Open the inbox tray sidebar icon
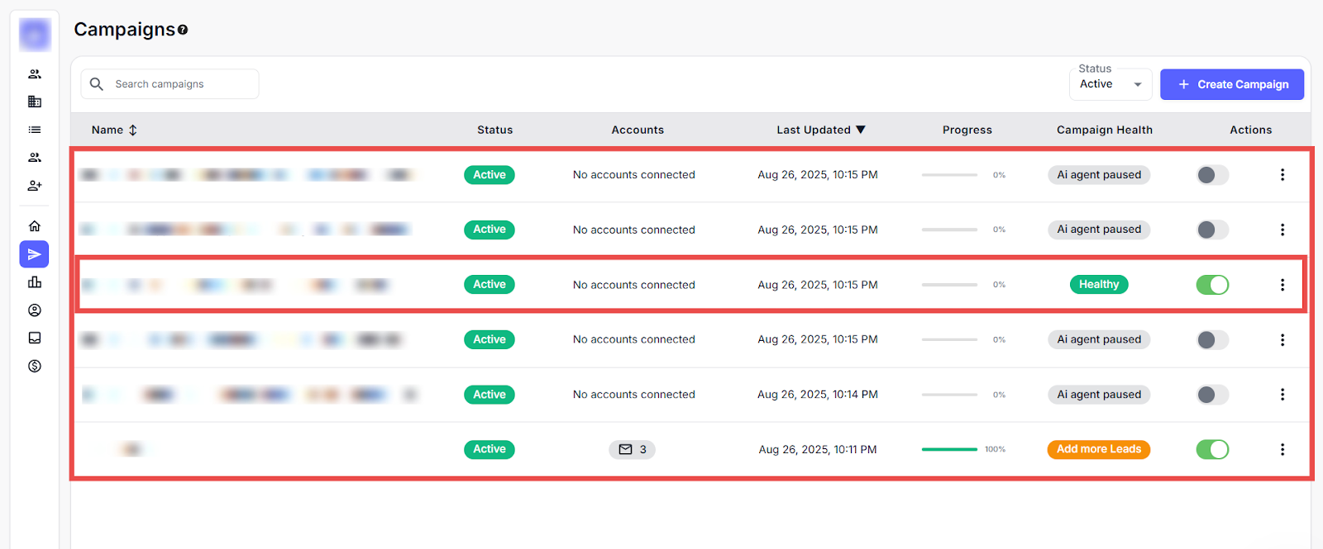This screenshot has height=549, width=1323. pos(35,338)
